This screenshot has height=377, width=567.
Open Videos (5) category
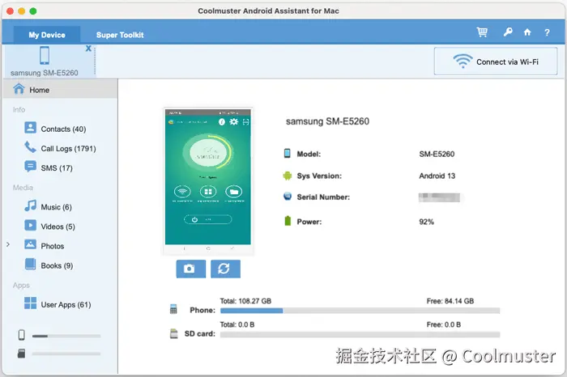pyautogui.click(x=58, y=227)
